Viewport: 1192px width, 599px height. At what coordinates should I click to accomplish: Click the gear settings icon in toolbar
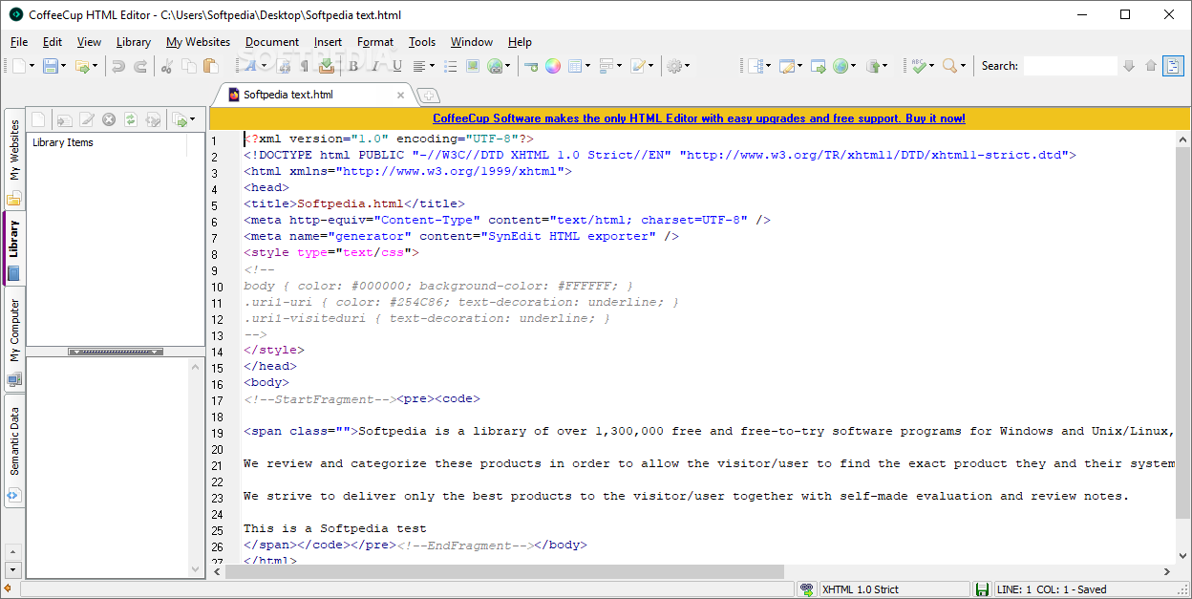point(674,66)
